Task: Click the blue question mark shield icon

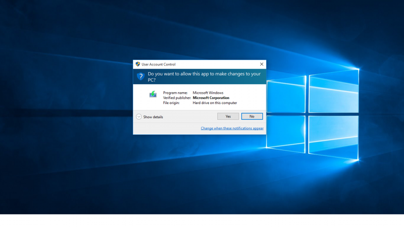Action: (x=141, y=77)
